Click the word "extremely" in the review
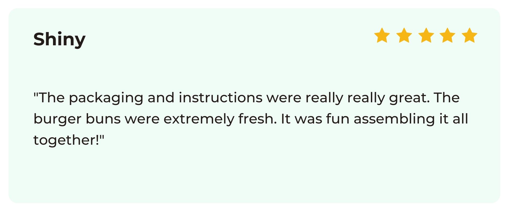Image resolution: width=509 pixels, height=212 pixels. click(x=199, y=119)
